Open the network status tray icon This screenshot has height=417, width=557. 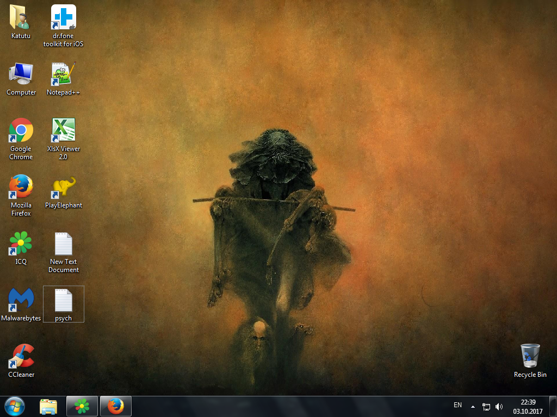486,407
